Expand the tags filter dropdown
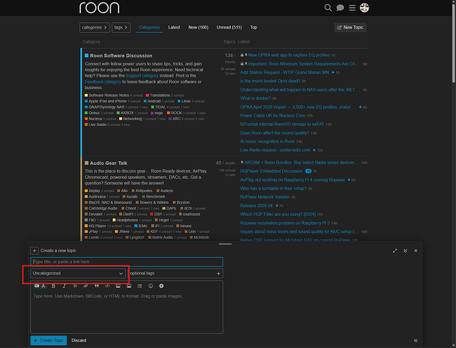The width and height of the screenshot is (456, 348). [121, 27]
